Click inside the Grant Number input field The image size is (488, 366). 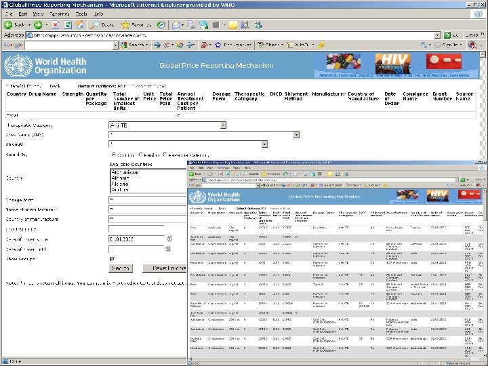136,229
